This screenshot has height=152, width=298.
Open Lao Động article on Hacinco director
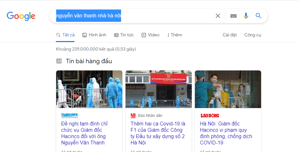[226, 133]
